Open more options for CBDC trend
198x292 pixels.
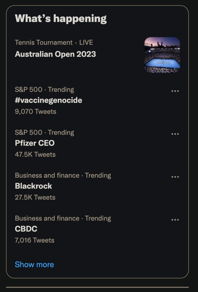coord(175,220)
